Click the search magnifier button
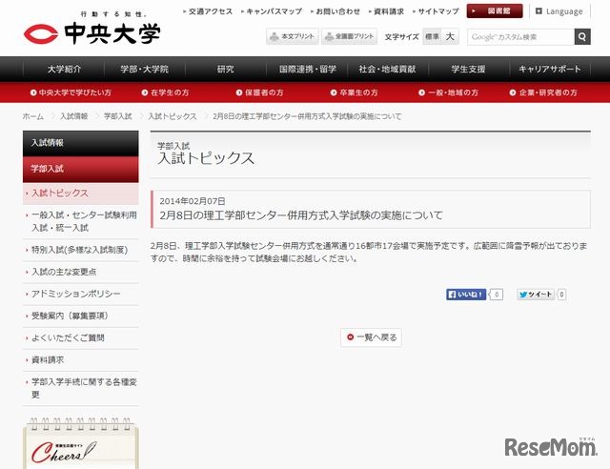Image resolution: width=610 pixels, height=469 pixels. pyautogui.click(x=582, y=37)
